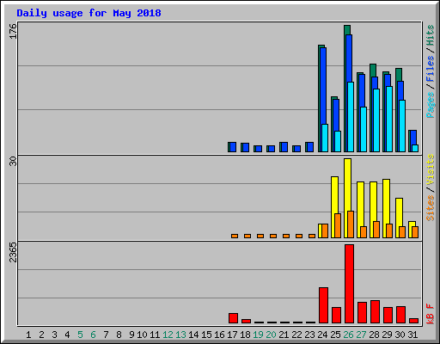
Task: Click the cyan pages bar for day 31
Action: point(415,148)
